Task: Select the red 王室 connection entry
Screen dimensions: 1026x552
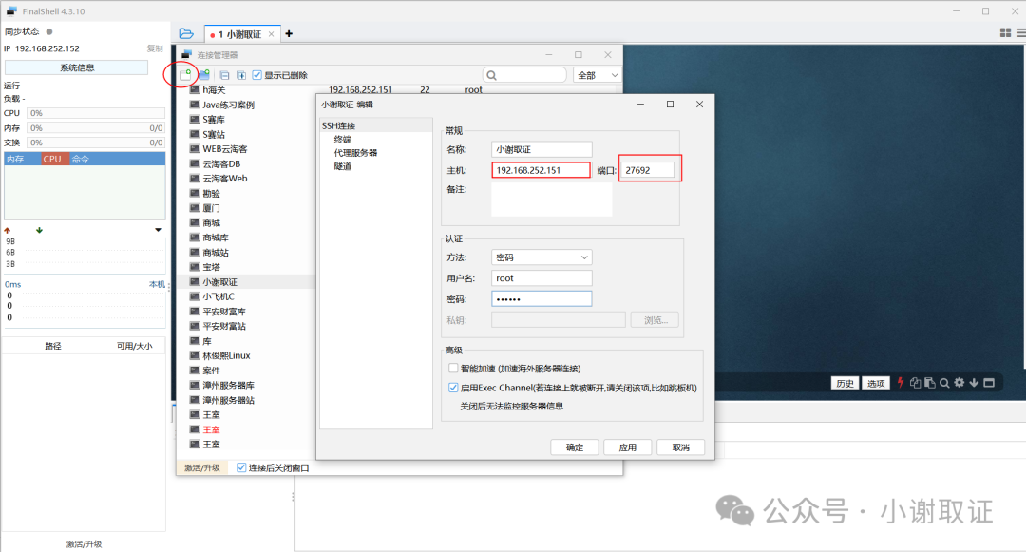Action: tap(211, 429)
